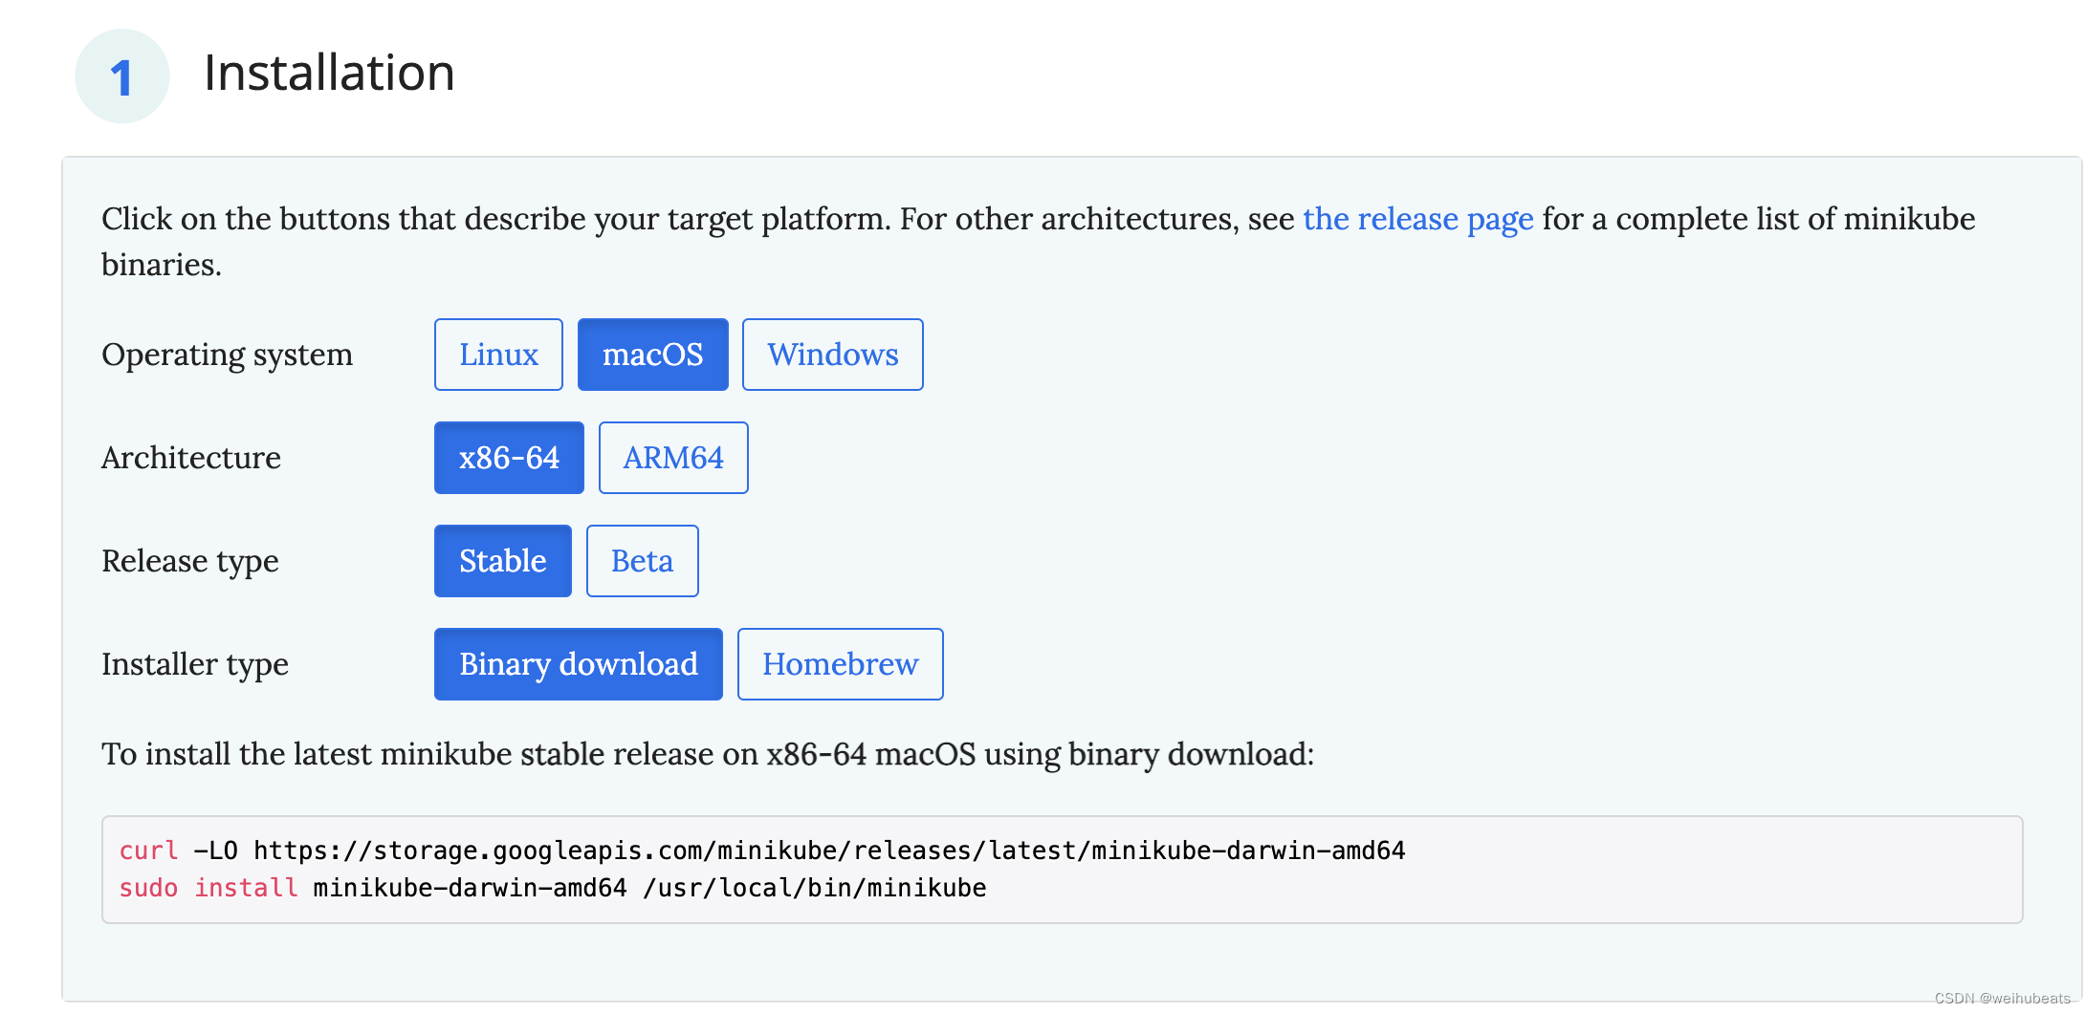
Task: Choose the Windows operating system button
Action: 833,355
